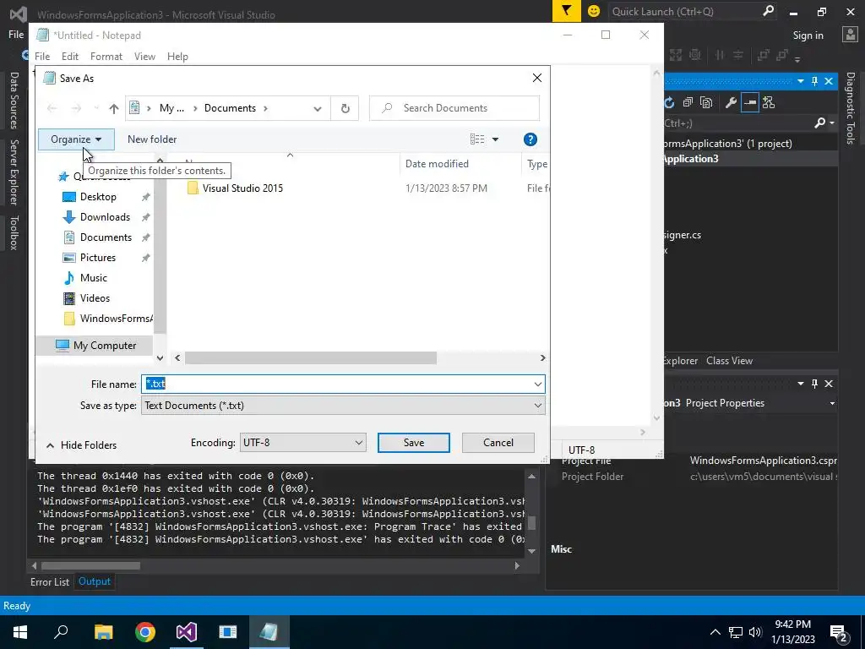This screenshot has height=649, width=865.
Task: Open the Toolbox side tab
Action: tap(14, 233)
